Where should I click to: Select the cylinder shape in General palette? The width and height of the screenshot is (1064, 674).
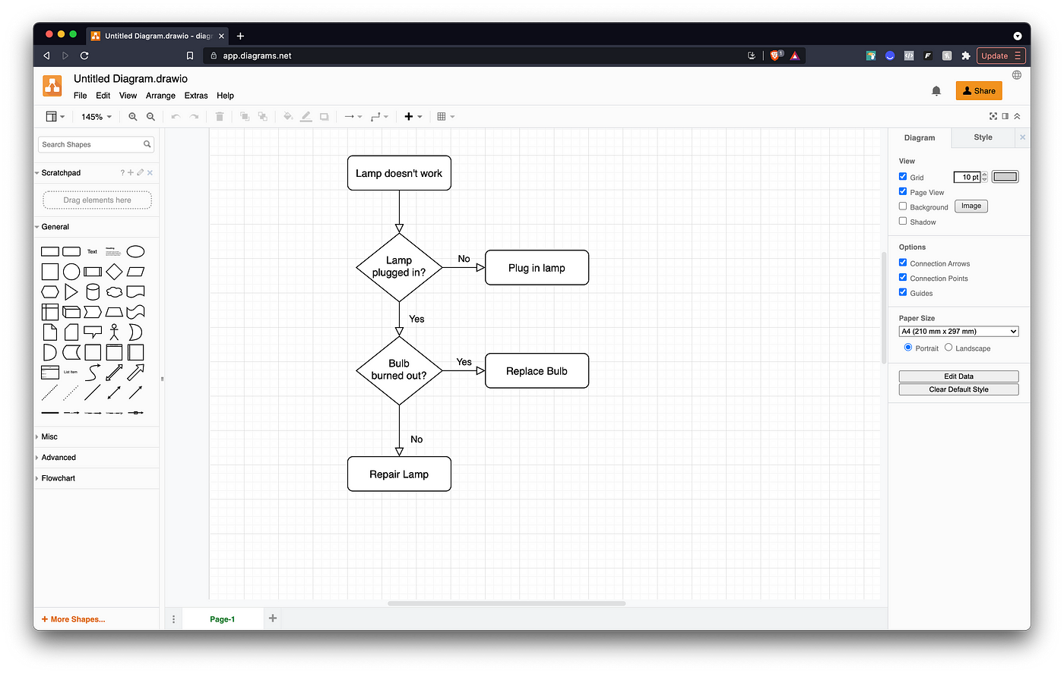tap(93, 291)
